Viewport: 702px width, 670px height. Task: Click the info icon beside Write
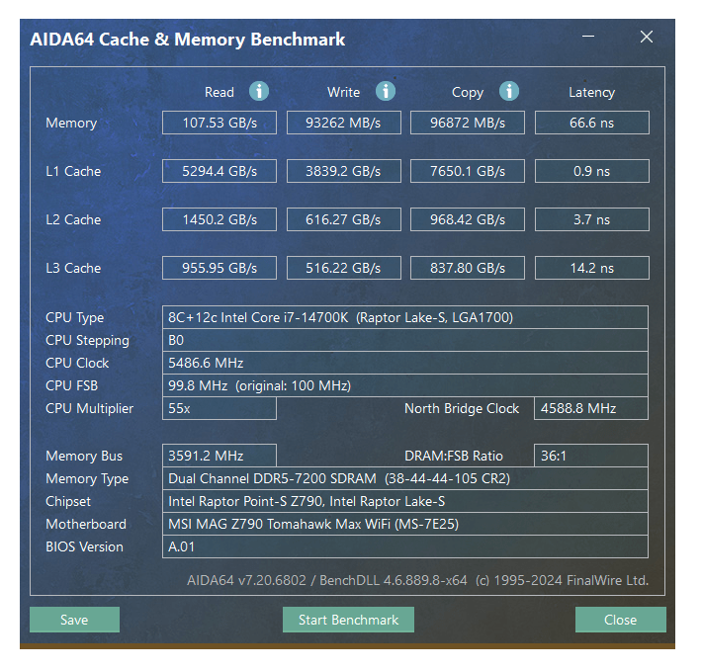[386, 92]
